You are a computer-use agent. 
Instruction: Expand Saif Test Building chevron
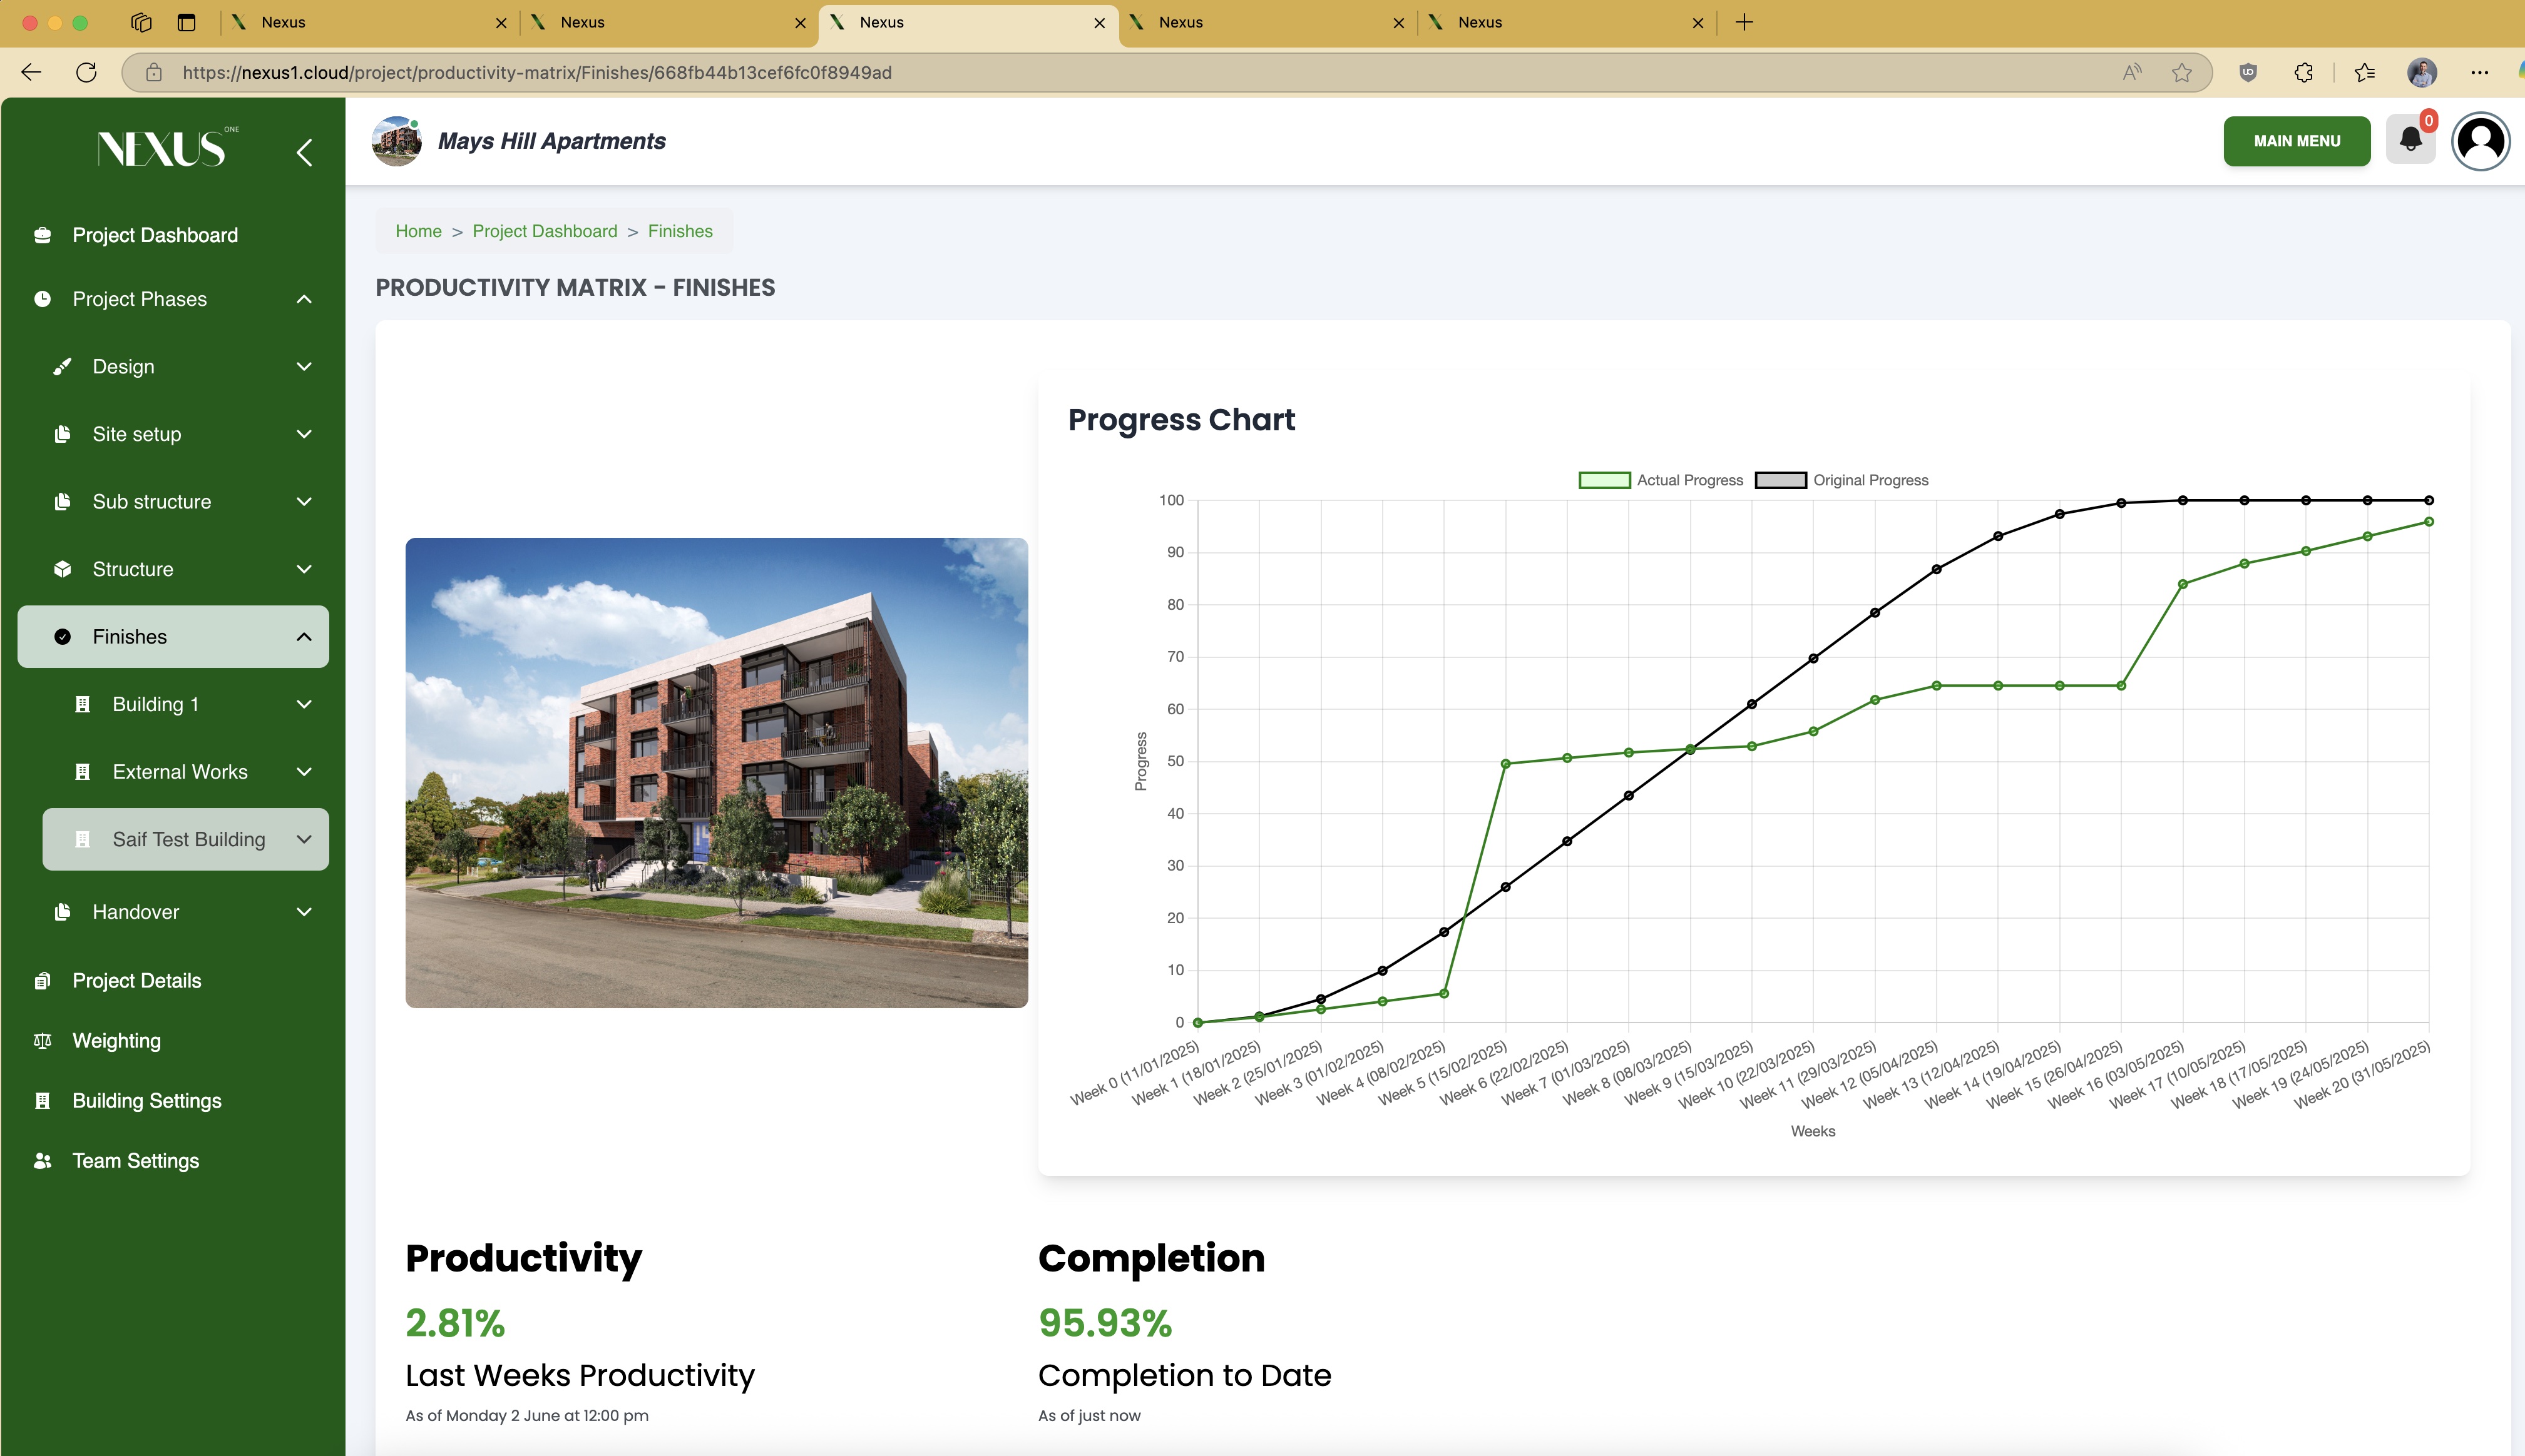pos(304,839)
